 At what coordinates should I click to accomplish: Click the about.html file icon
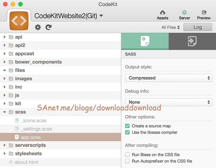click(x=11, y=162)
